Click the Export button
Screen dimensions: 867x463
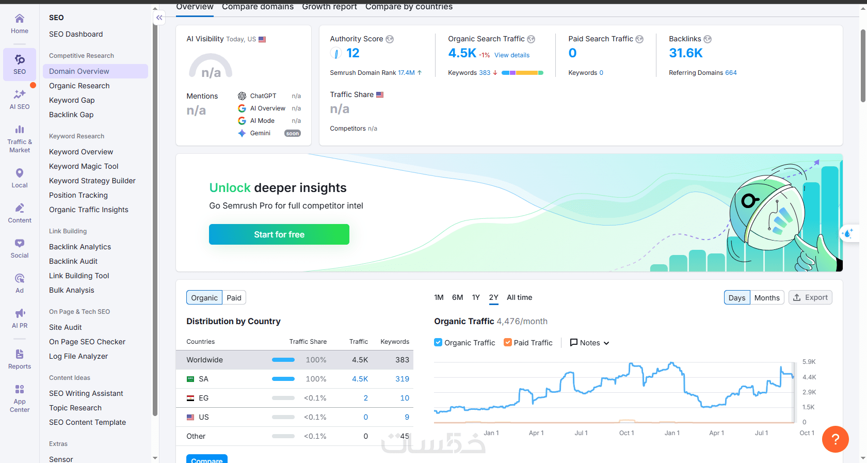coord(810,298)
